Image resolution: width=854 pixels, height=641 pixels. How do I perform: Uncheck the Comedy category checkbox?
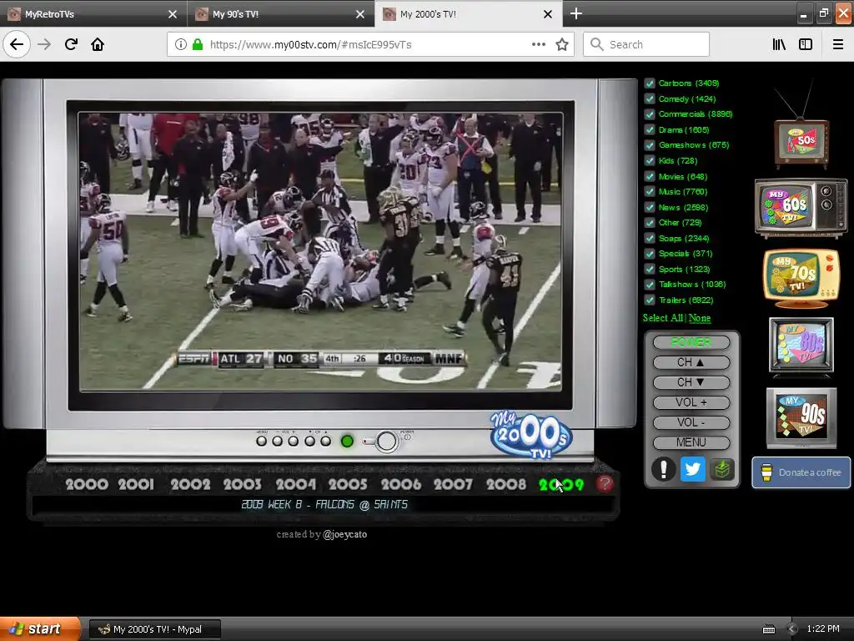pyautogui.click(x=649, y=98)
